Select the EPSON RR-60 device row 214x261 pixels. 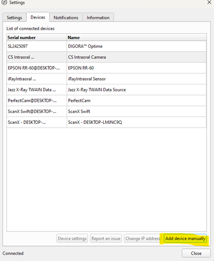pyautogui.click(x=107, y=68)
